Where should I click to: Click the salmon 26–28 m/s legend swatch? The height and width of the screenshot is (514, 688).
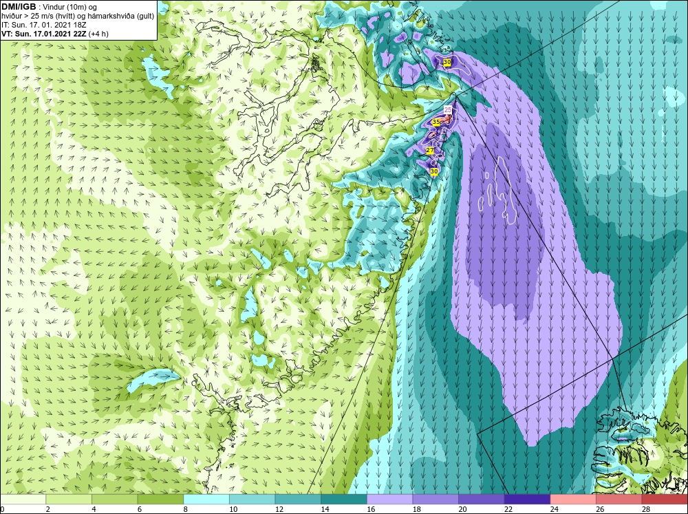(619, 499)
